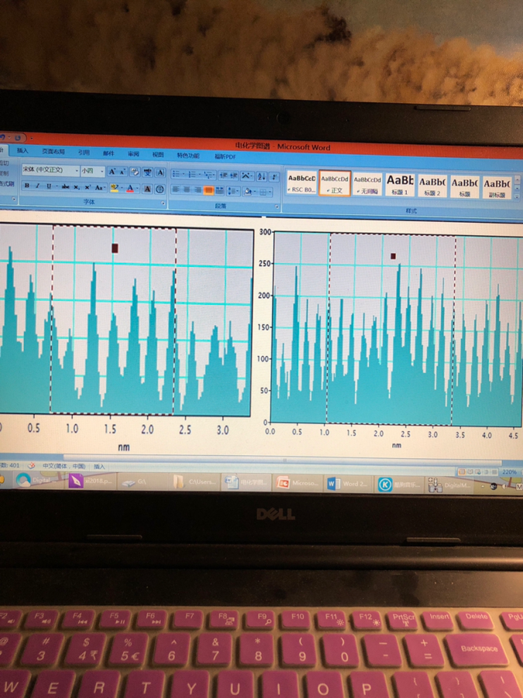
Task: Apply the 副标题 style
Action: pos(497,187)
